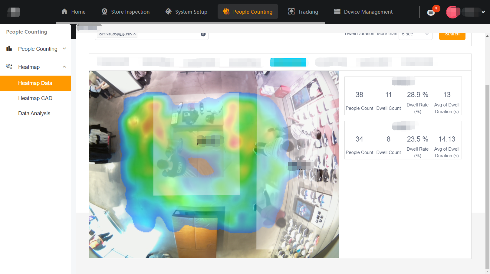The height and width of the screenshot is (274, 490).
Task: Click the logo in the top left
Action: coord(14,12)
